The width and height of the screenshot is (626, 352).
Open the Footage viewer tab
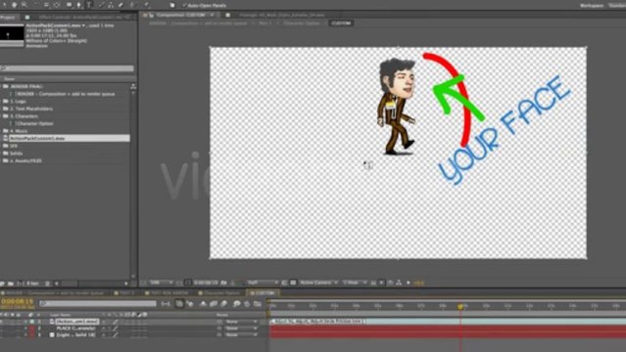[282, 15]
